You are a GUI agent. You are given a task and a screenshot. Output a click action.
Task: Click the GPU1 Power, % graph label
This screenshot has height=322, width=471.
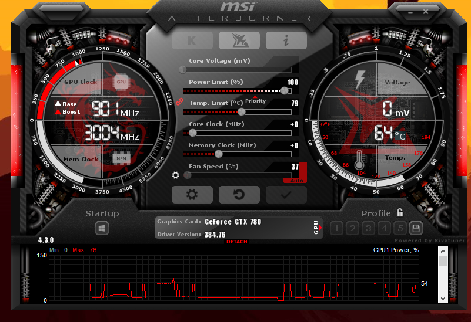[396, 250]
